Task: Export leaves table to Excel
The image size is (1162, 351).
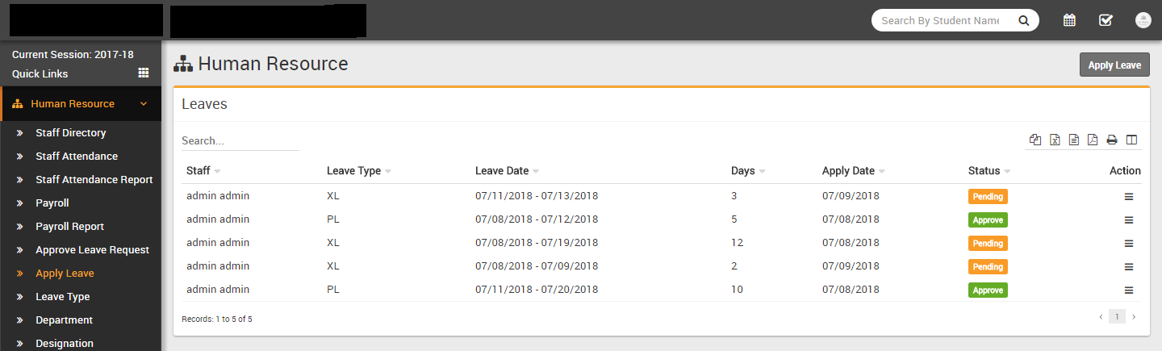Action: (x=1055, y=140)
